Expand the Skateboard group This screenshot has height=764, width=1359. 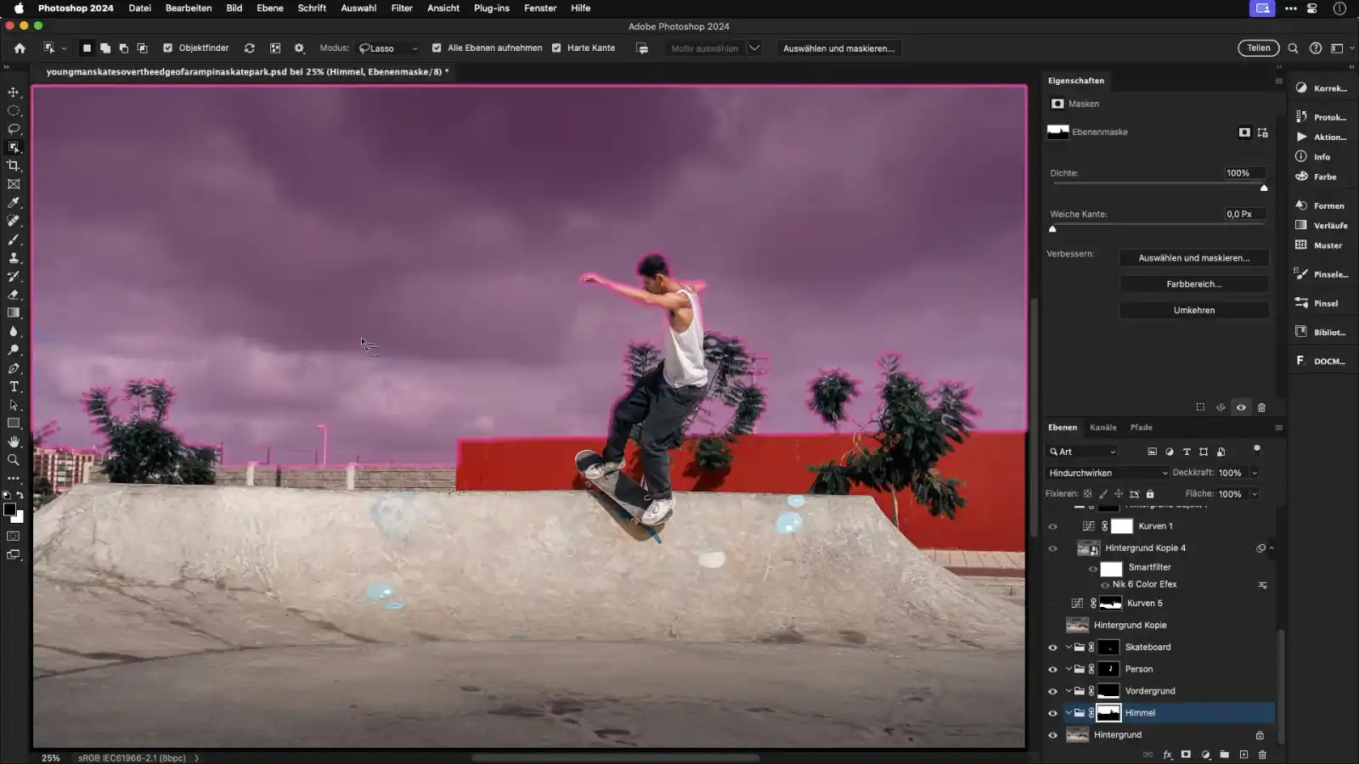[1069, 647]
